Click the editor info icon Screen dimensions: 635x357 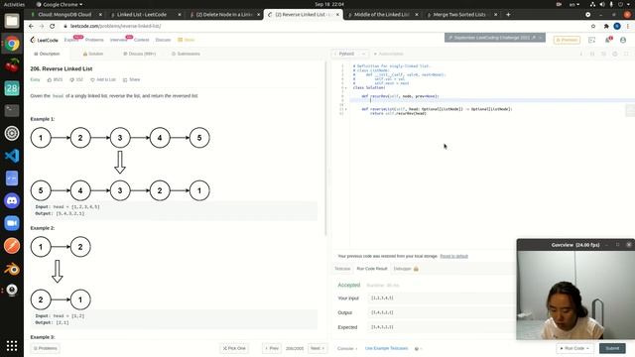(x=581, y=54)
